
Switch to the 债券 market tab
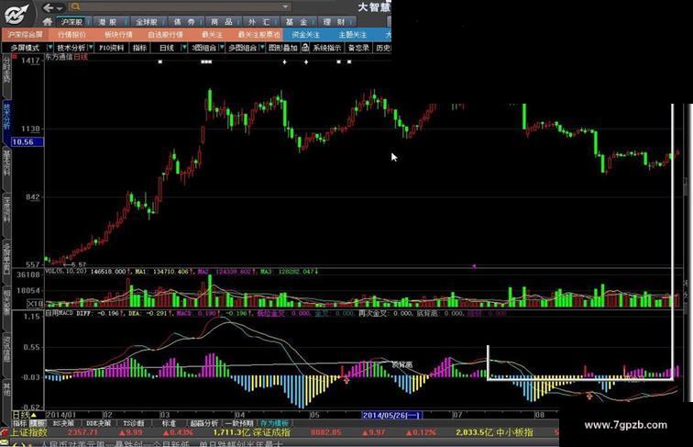click(184, 22)
